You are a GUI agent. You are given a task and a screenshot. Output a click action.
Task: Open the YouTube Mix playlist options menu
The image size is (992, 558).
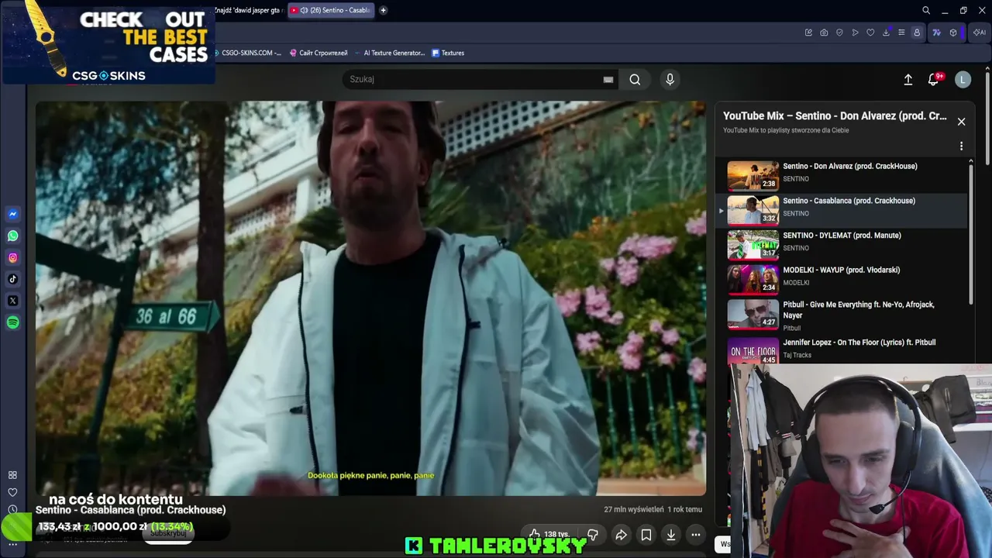(x=961, y=146)
